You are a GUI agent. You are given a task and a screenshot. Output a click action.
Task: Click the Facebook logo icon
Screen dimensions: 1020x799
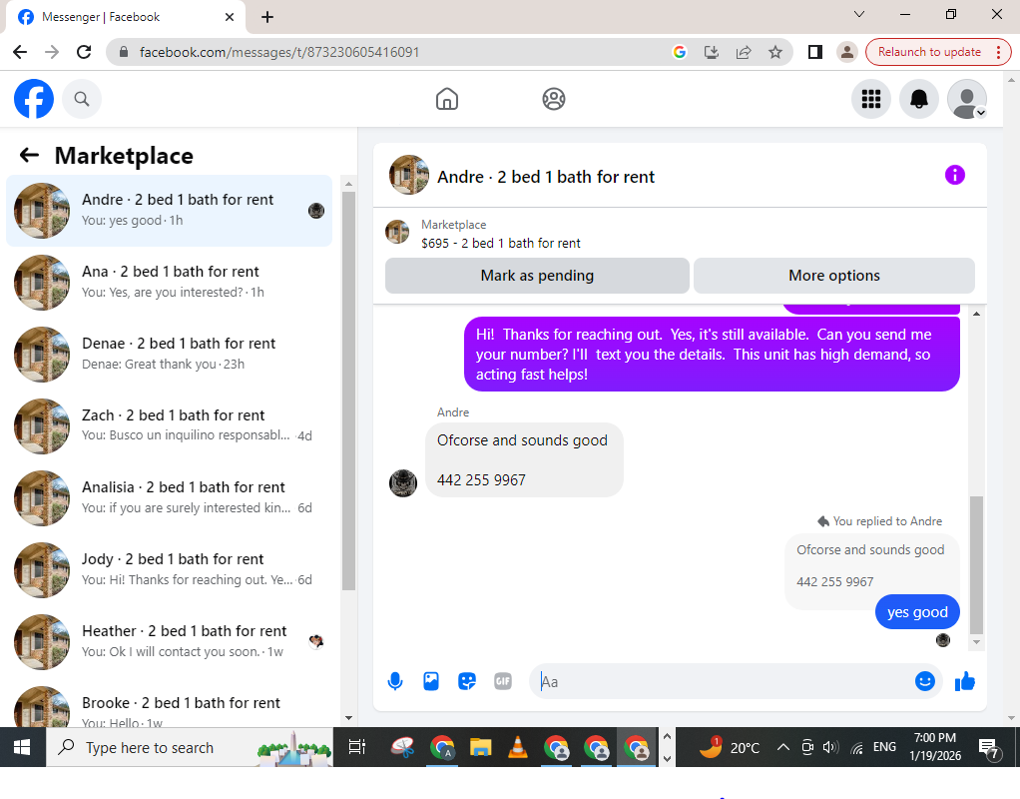click(34, 99)
